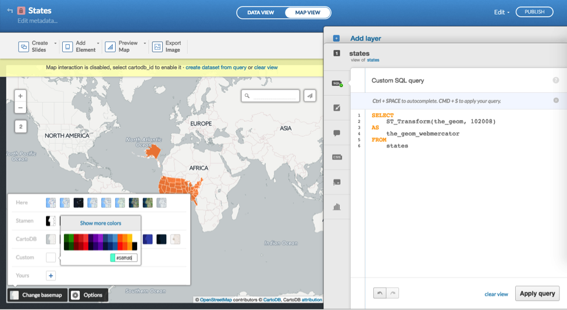Add your own basemap with plus
Image resolution: width=567 pixels, height=310 pixels.
point(51,276)
